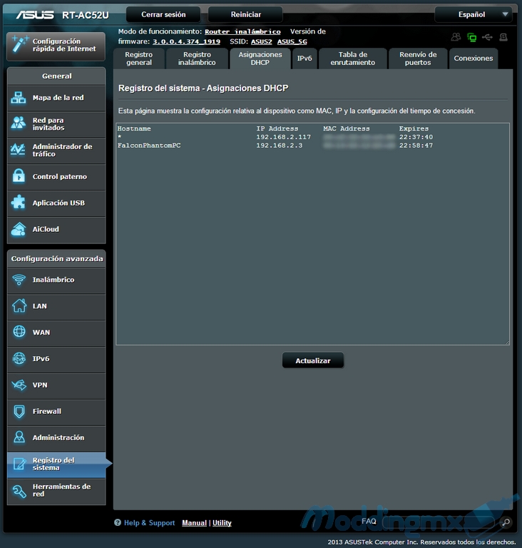The width and height of the screenshot is (522, 548).
Task: Click expiry time 22:37:40
Action: click(416, 137)
